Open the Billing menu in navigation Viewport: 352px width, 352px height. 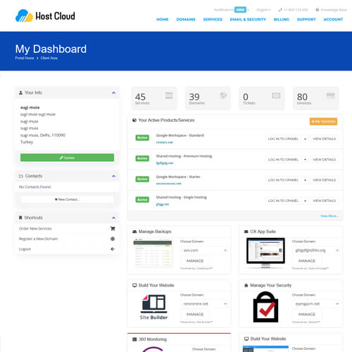(x=282, y=20)
